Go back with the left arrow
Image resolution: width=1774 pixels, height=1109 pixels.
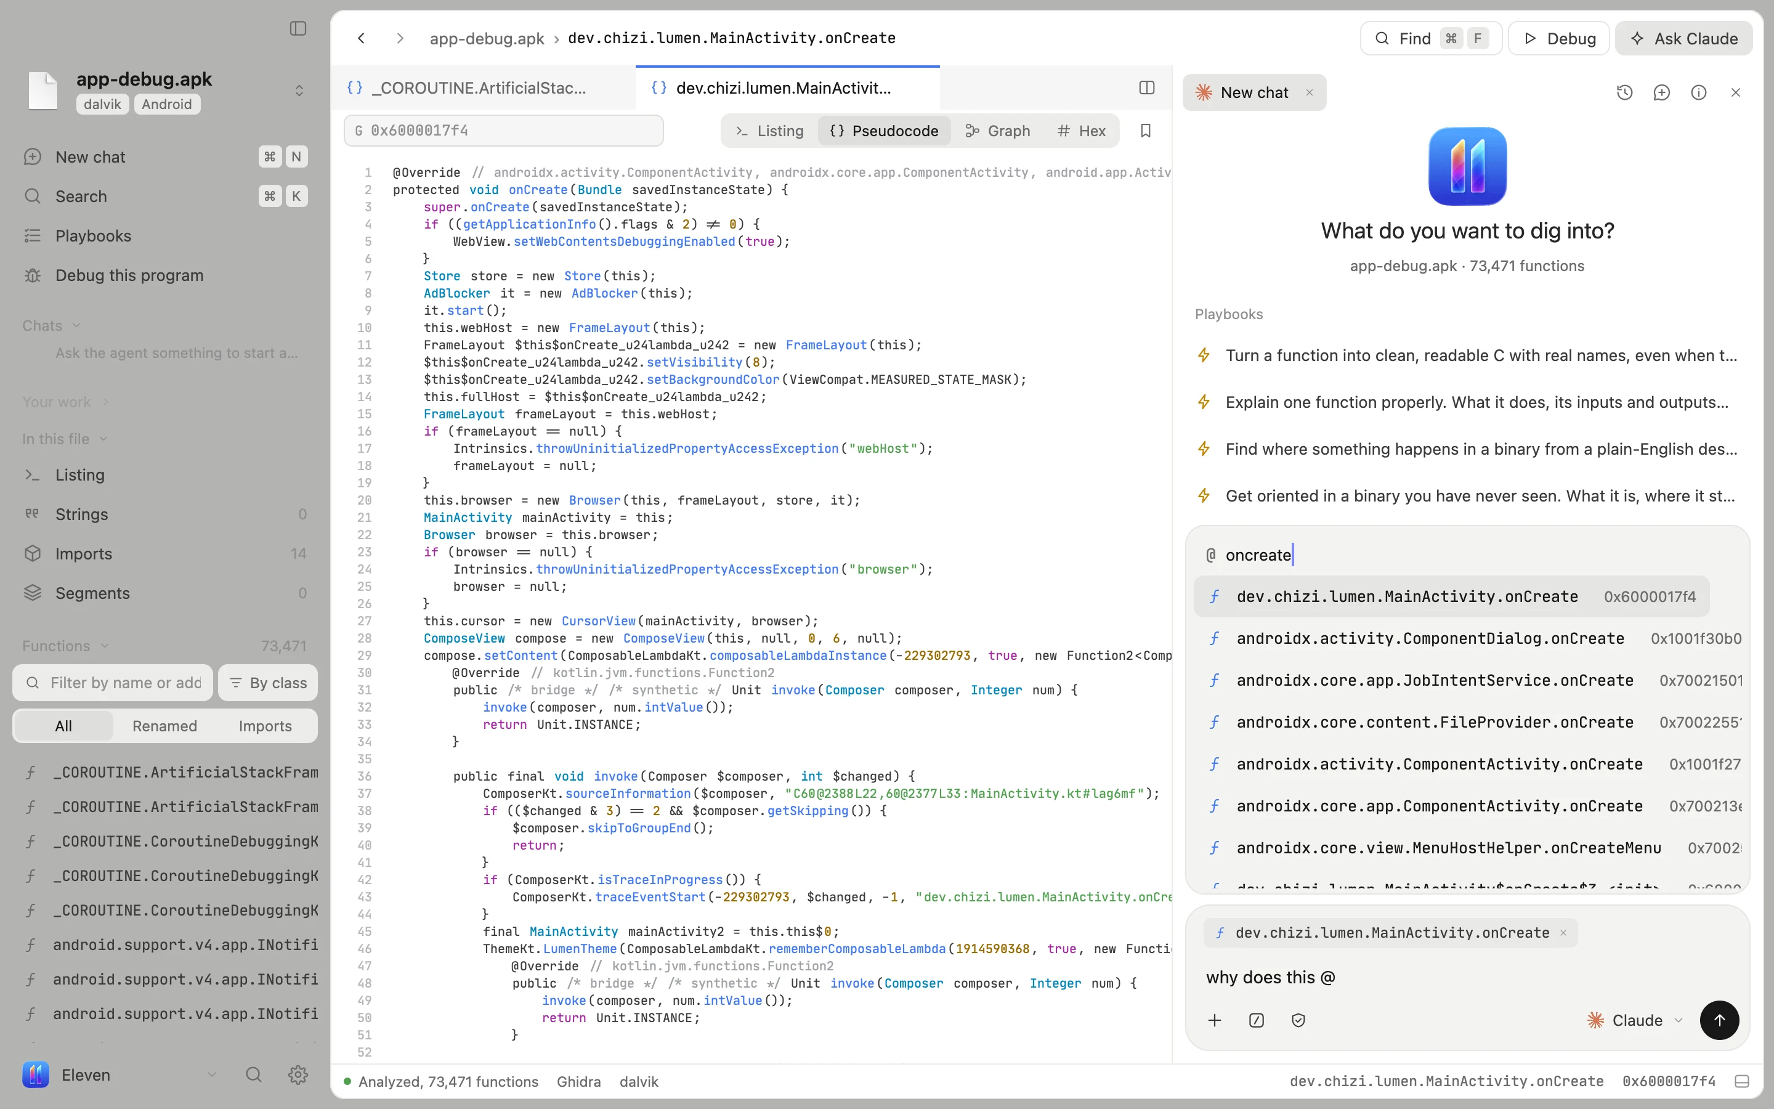pos(362,38)
